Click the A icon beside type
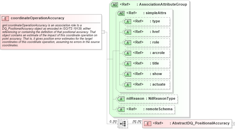235x129 pixels. pyautogui.click(x=128, y=22)
